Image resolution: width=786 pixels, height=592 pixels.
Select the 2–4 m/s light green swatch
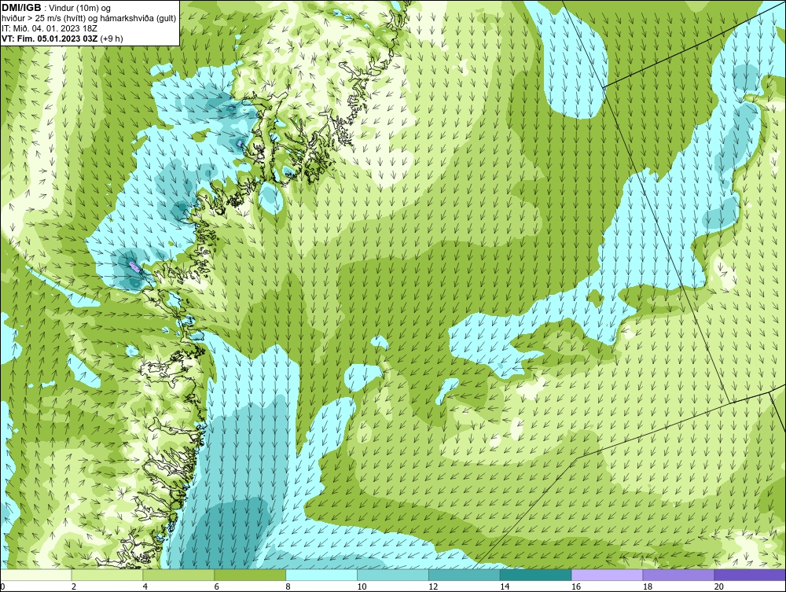click(107, 575)
